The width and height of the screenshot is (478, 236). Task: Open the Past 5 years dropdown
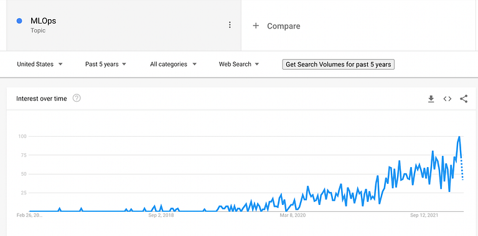(106, 64)
